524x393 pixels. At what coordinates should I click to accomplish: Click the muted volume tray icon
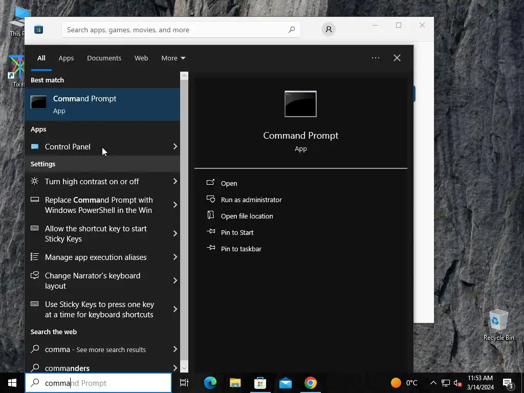click(457, 383)
